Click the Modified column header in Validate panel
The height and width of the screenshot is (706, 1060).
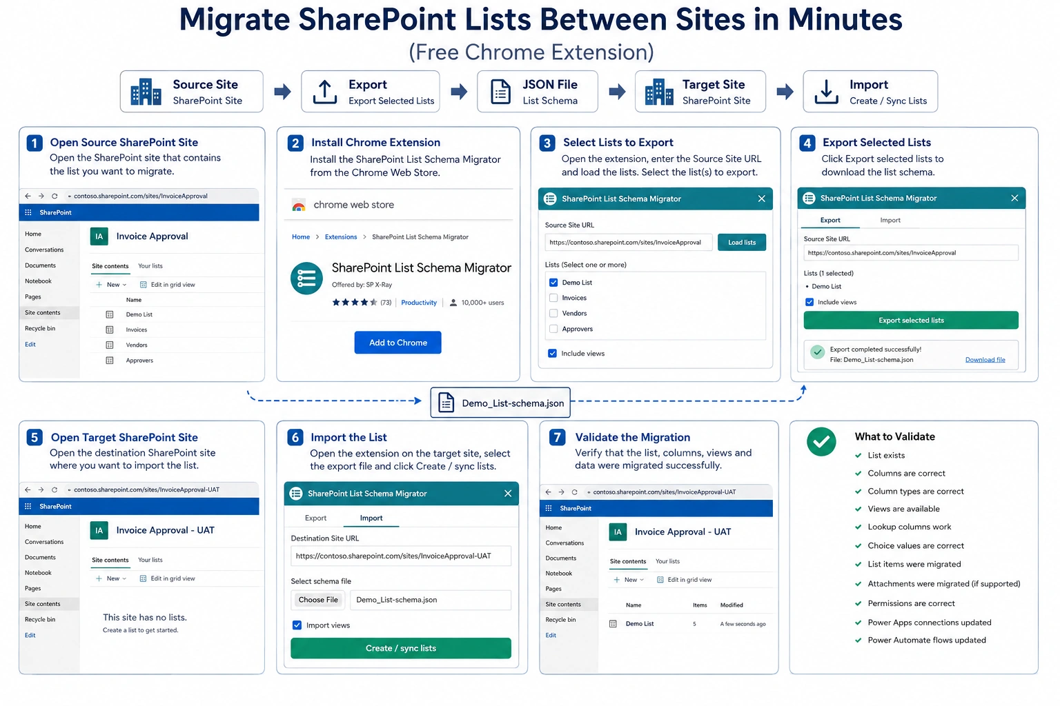[x=732, y=605]
